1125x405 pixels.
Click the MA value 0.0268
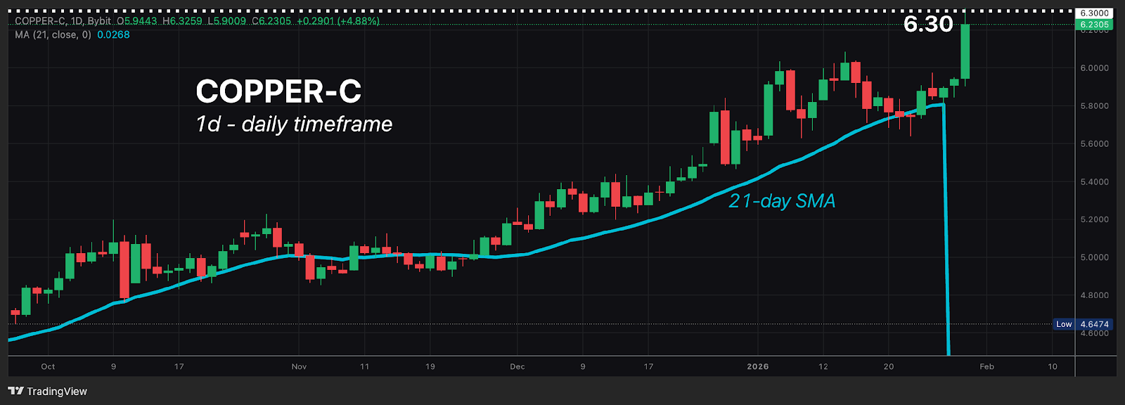point(113,34)
